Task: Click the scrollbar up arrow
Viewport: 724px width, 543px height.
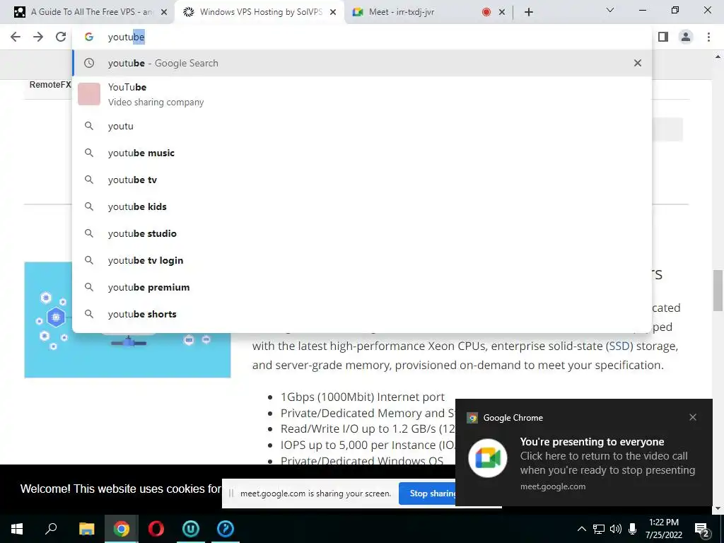Action: pos(718,57)
